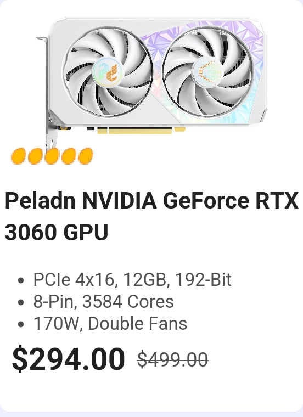Select the 'PCIe 4x16, 12GB, 192-Bit' spec line
This screenshot has height=417, width=303.
[x=132, y=279]
